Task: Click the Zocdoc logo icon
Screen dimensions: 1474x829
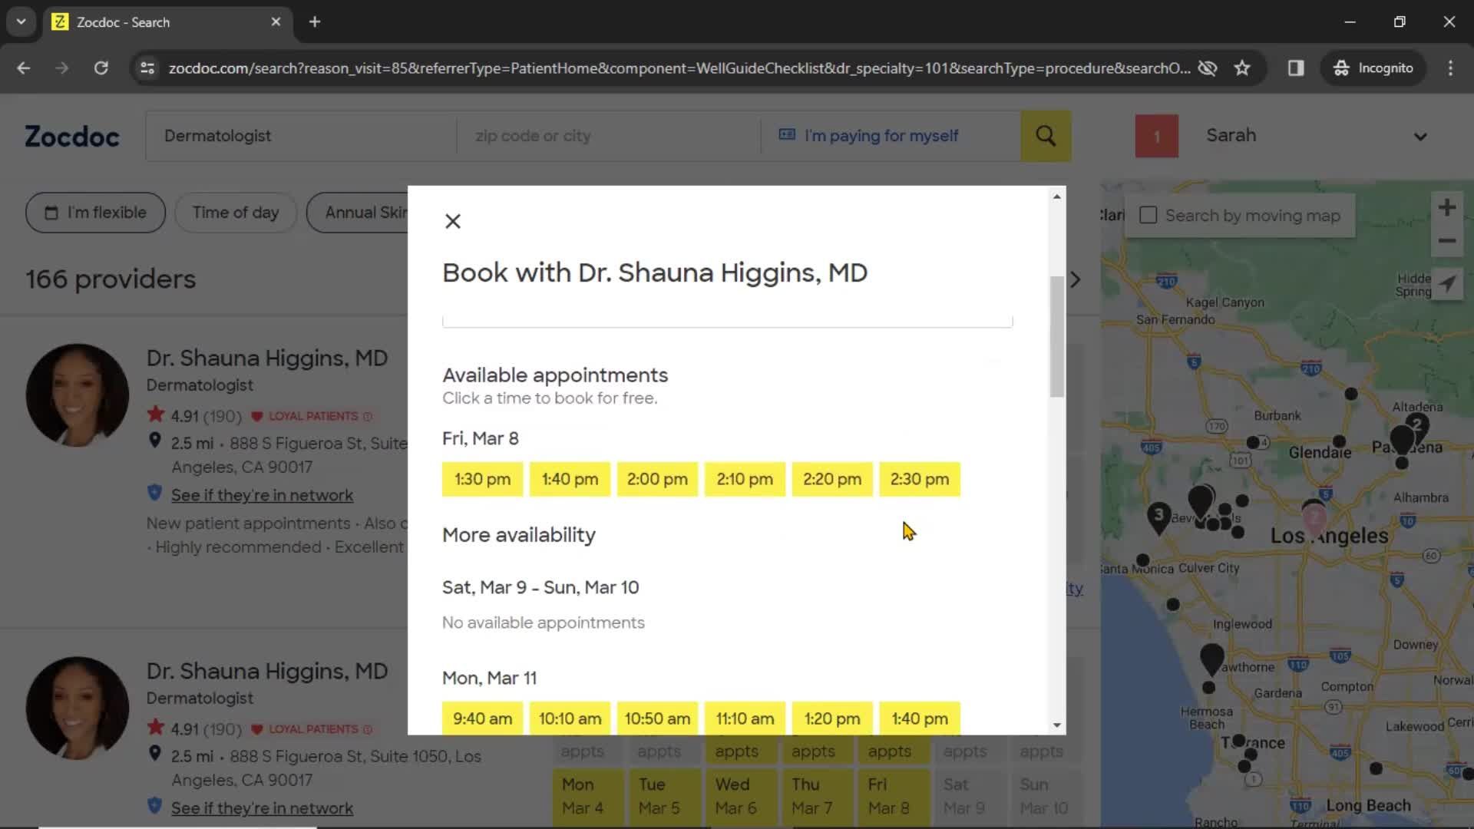Action: pyautogui.click(x=70, y=136)
